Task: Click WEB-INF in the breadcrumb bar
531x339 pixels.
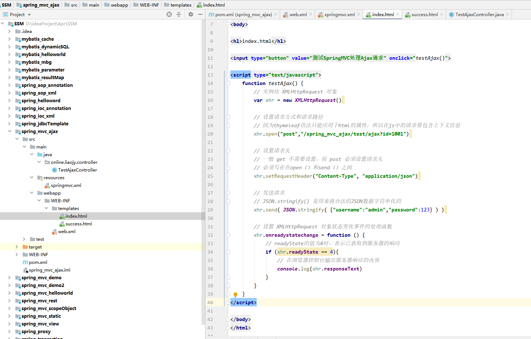Action: click(146, 5)
